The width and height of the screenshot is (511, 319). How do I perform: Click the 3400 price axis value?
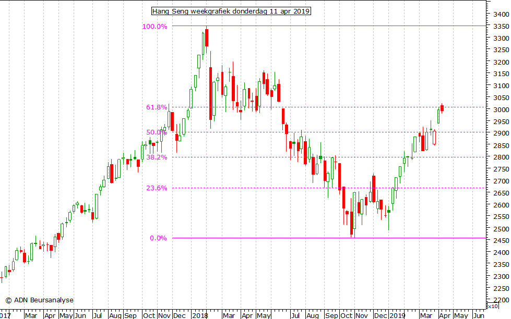tap(501, 14)
